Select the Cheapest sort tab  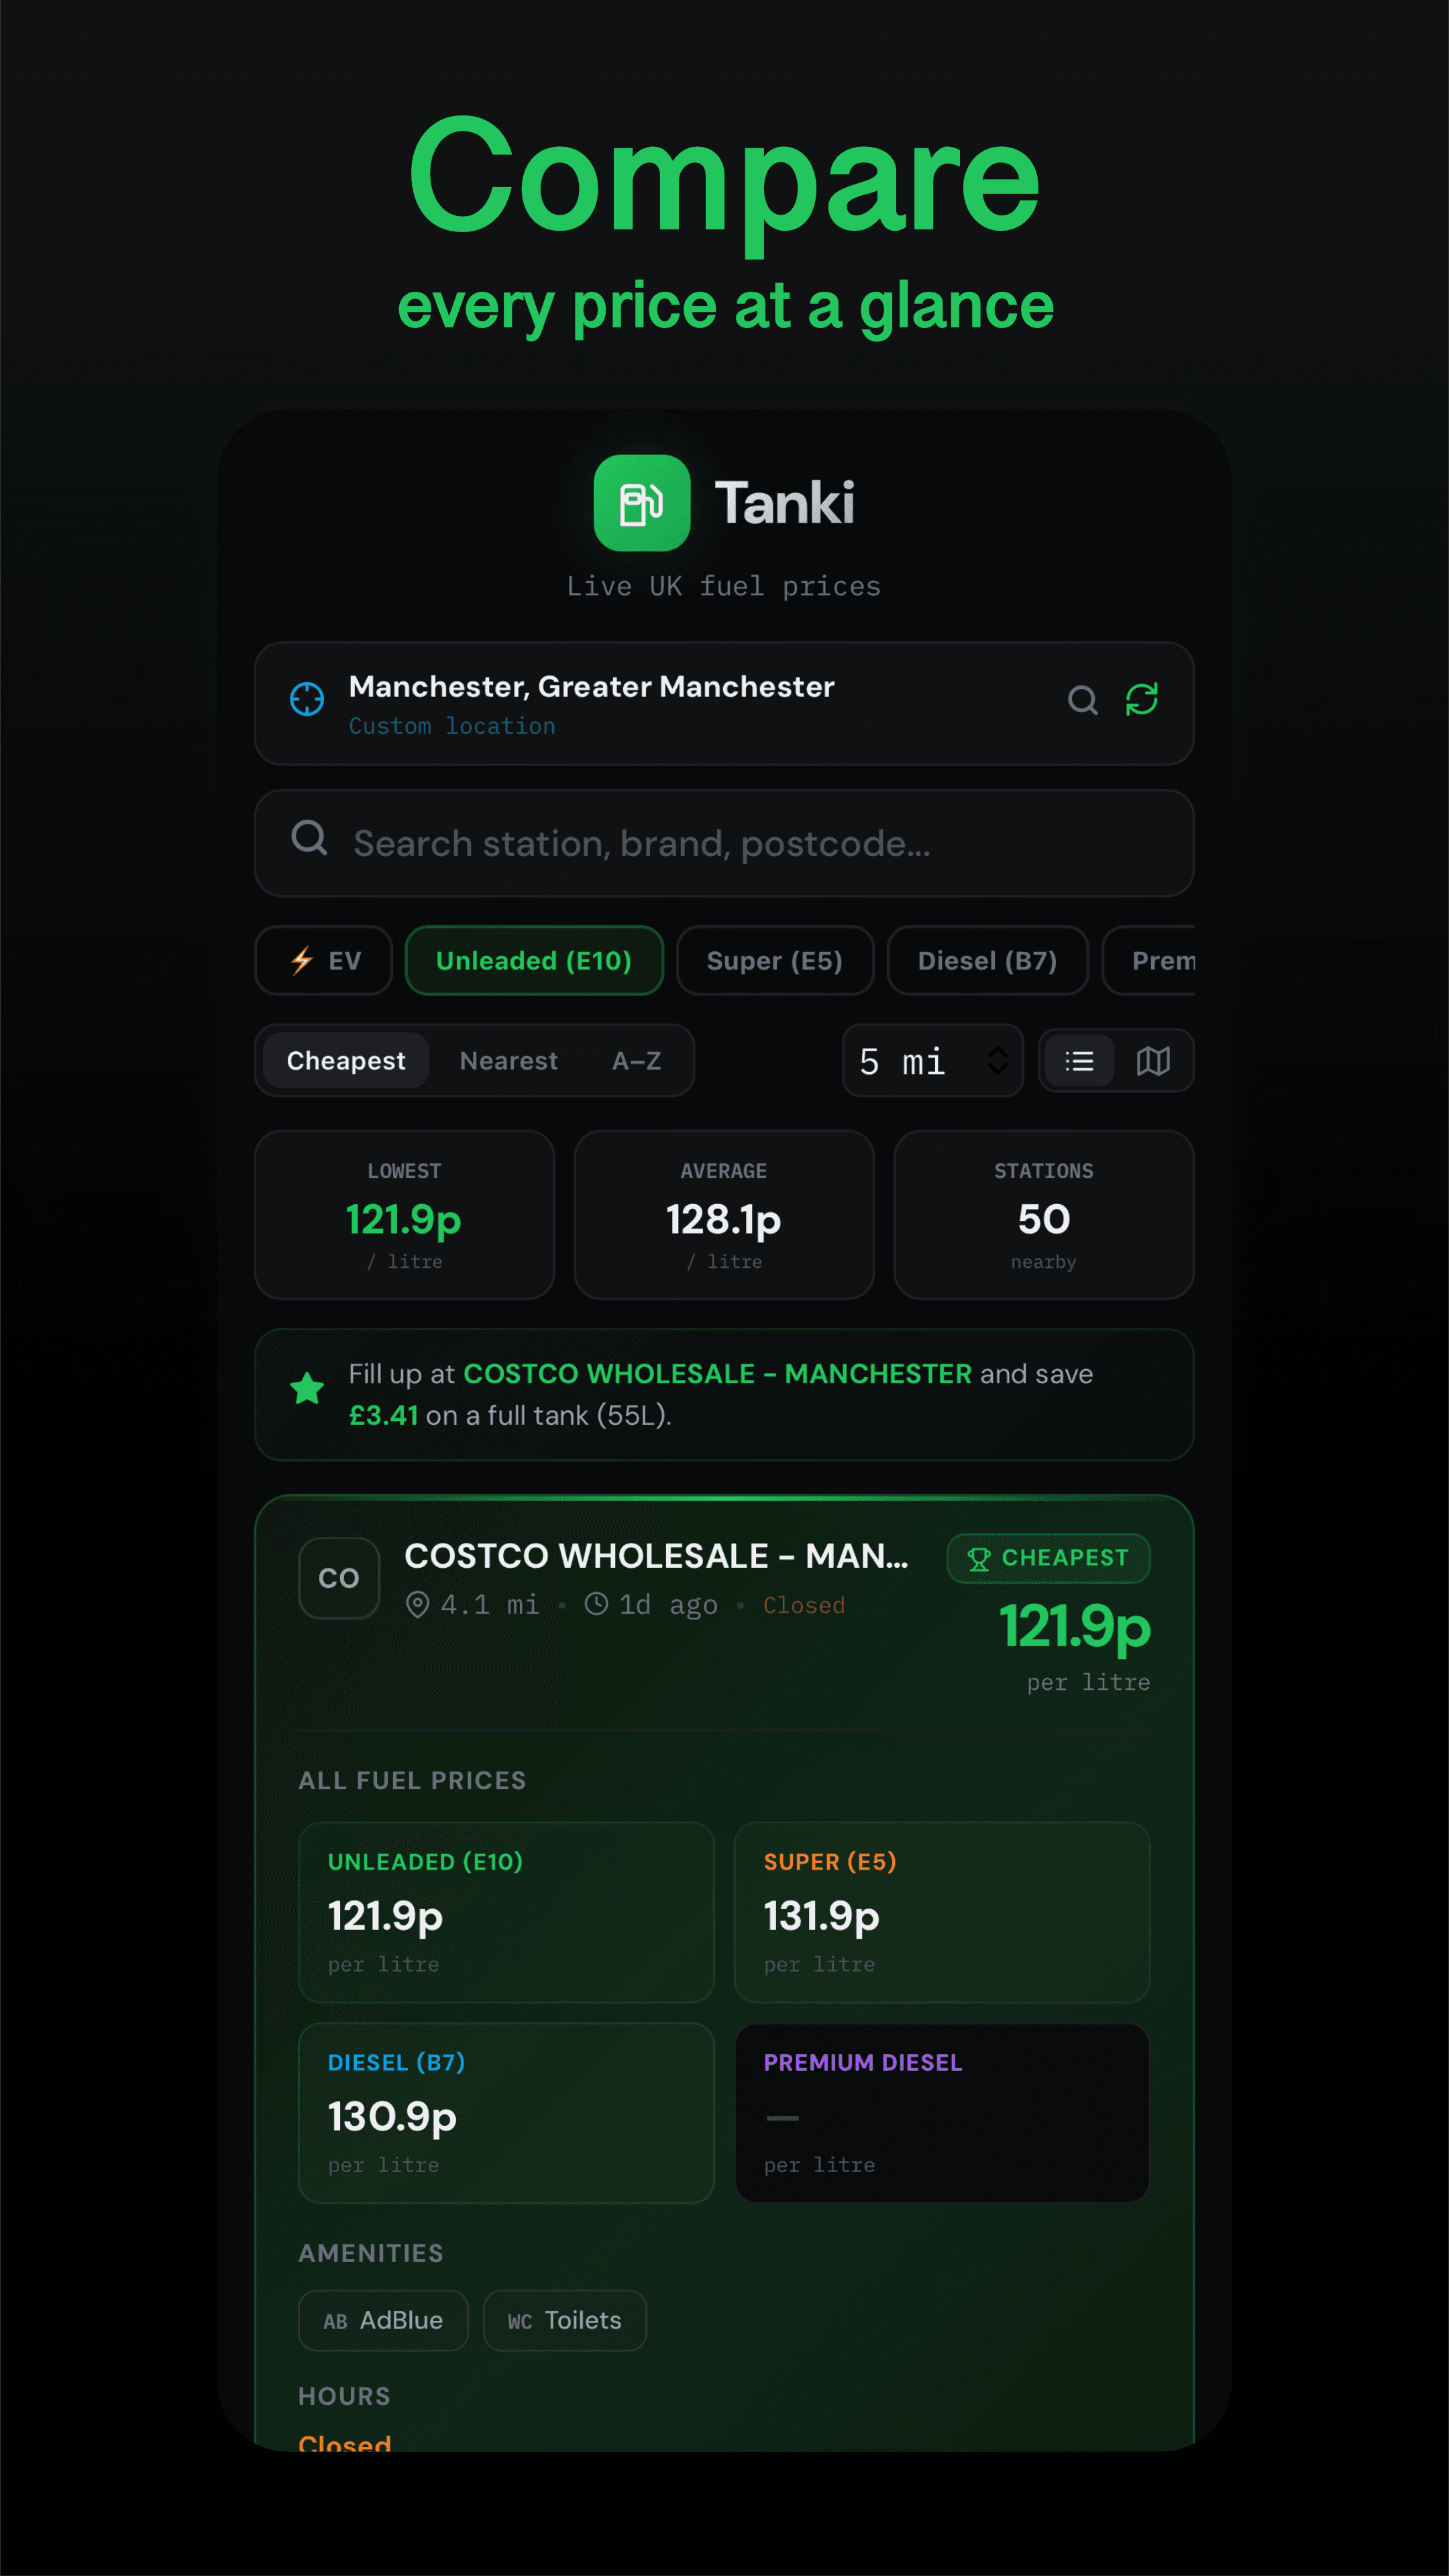tap(346, 1061)
